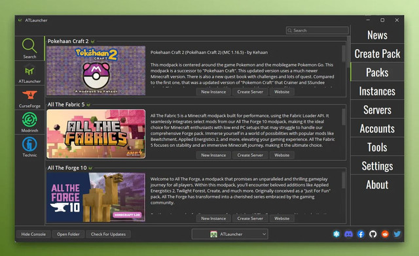
Task: Switch to the Modrinth pack source
Action: (x=29, y=123)
